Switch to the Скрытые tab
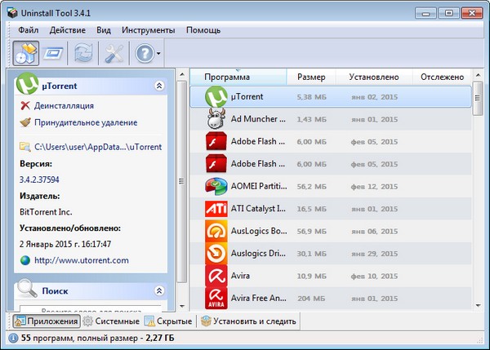This screenshot has height=350, width=490. point(168,322)
